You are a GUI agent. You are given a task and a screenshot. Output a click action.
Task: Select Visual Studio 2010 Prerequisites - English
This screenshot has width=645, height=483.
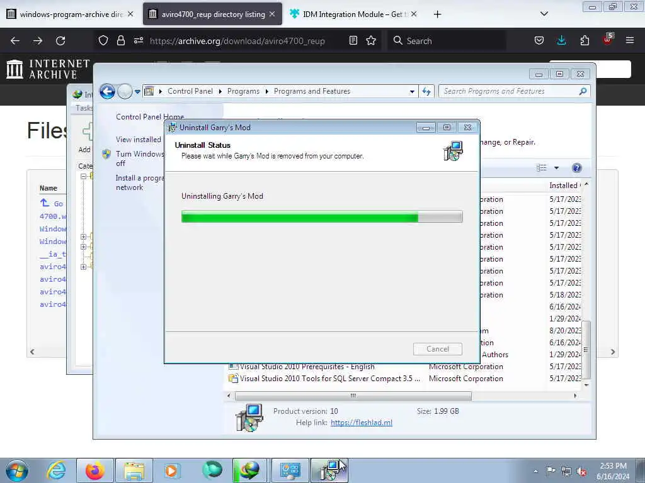(x=307, y=367)
